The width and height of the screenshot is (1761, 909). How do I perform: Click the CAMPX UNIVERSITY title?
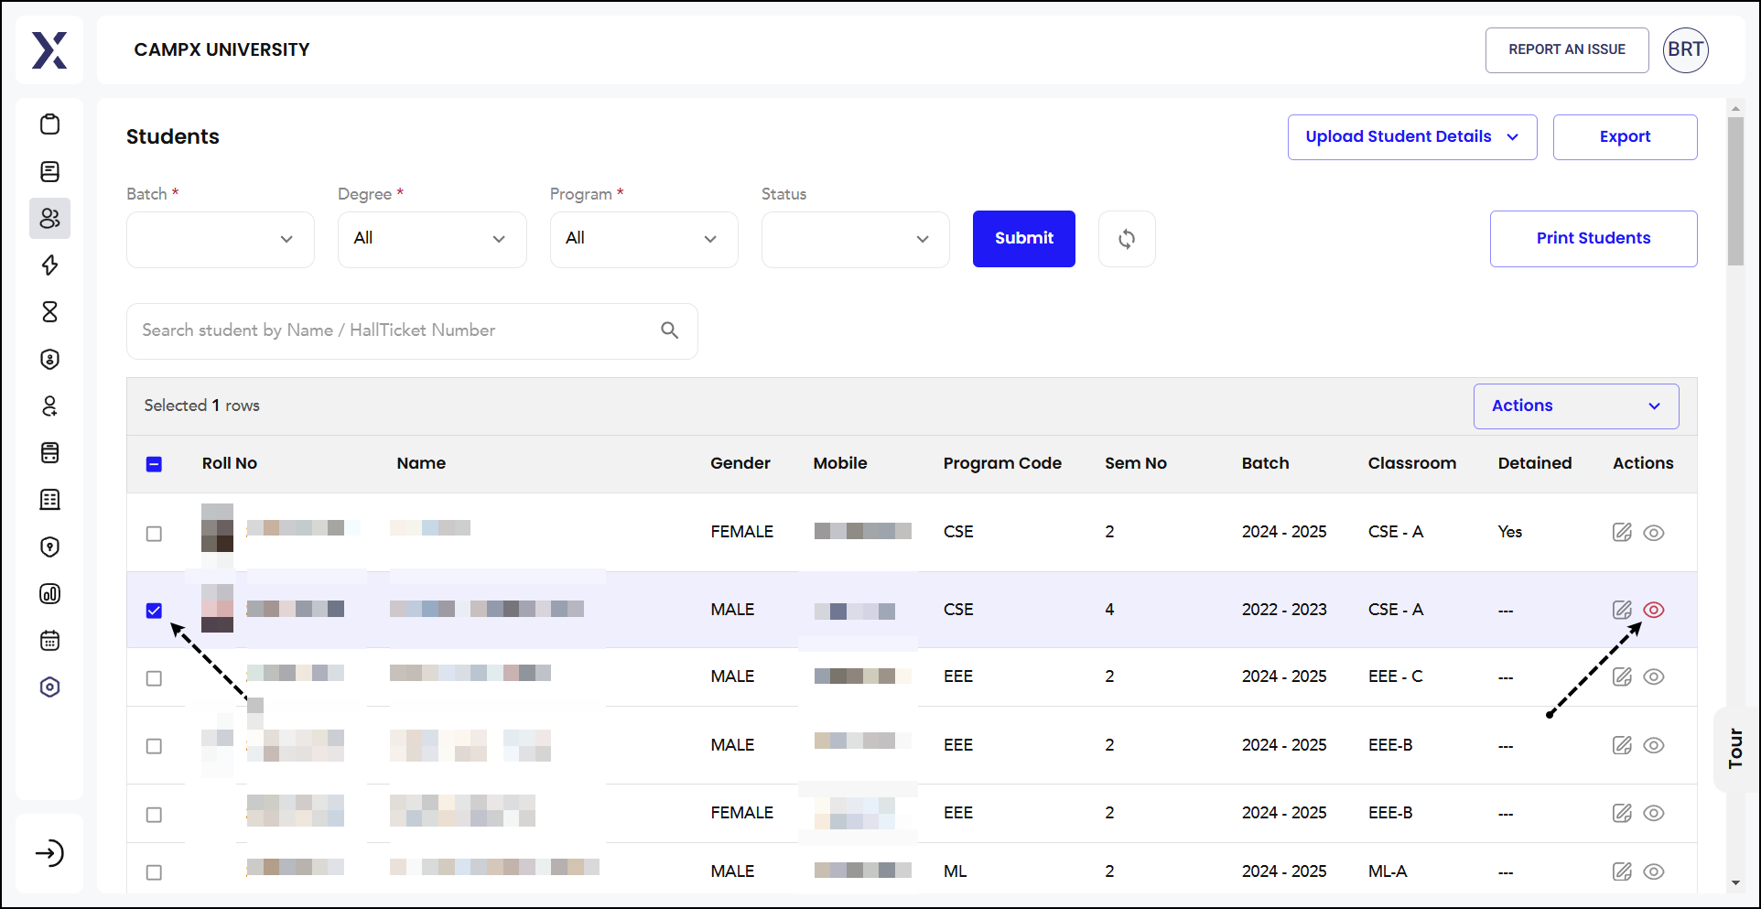click(x=221, y=50)
